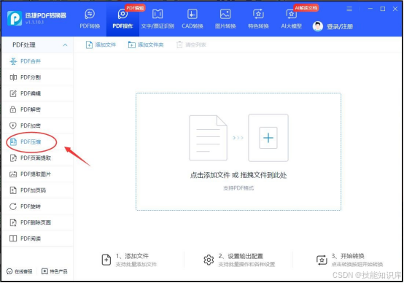Click the 3、开始转换 step label
The height and width of the screenshot is (283, 404).
pos(348,256)
